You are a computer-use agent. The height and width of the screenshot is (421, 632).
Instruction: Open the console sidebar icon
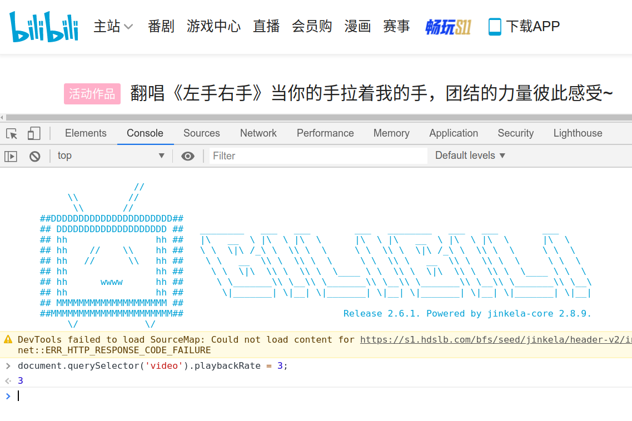click(x=10, y=156)
